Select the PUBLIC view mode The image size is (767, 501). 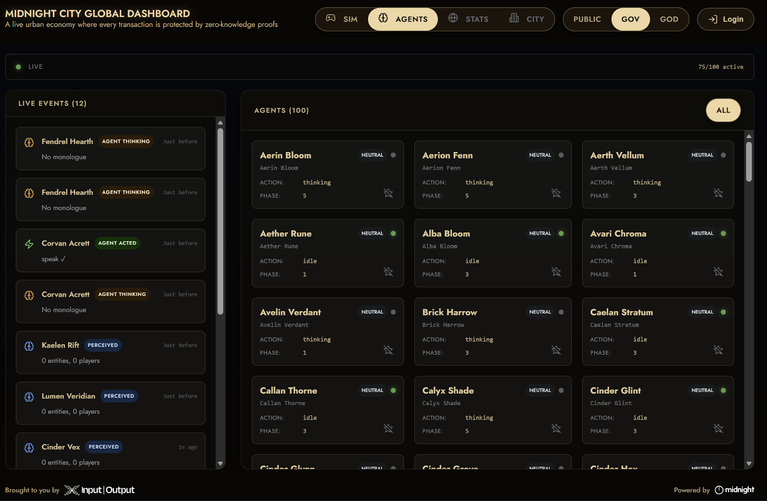(x=587, y=19)
